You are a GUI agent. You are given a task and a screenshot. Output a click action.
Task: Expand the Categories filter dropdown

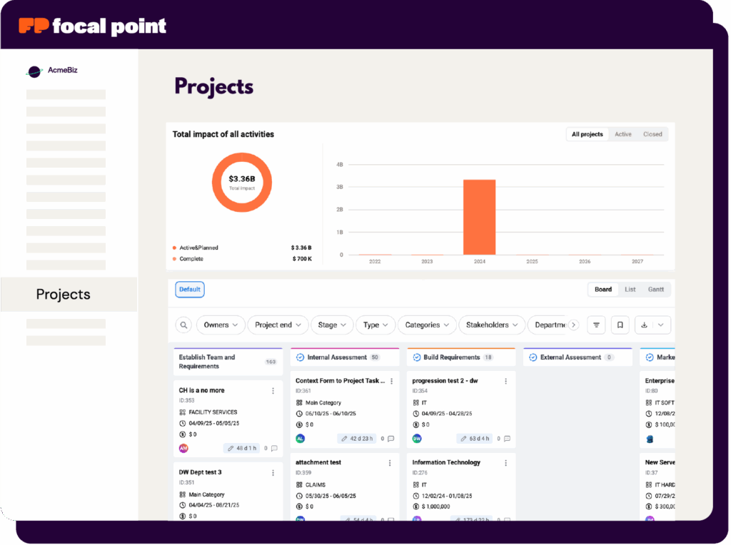tap(427, 325)
